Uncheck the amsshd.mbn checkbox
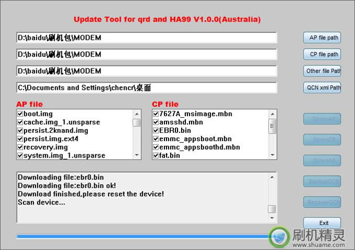Image resolution: width=355 pixels, height=250 pixels. 156,122
